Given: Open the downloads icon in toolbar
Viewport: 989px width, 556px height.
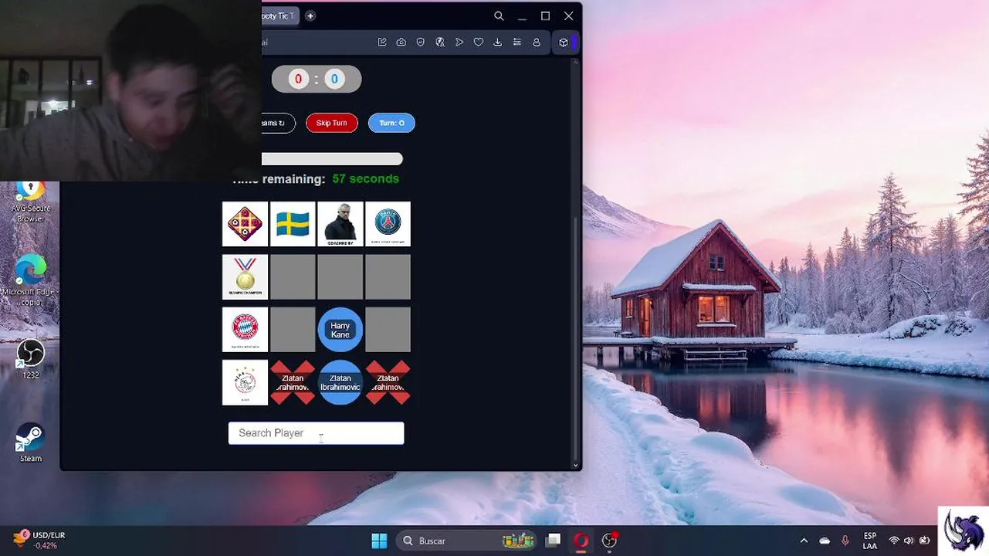Looking at the screenshot, I should pyautogui.click(x=498, y=42).
